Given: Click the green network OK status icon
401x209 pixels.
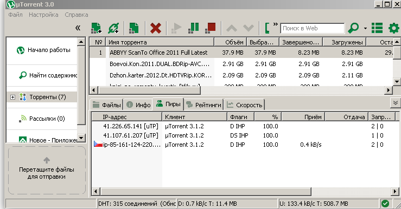Looking at the screenshot, I should (x=385, y=204).
